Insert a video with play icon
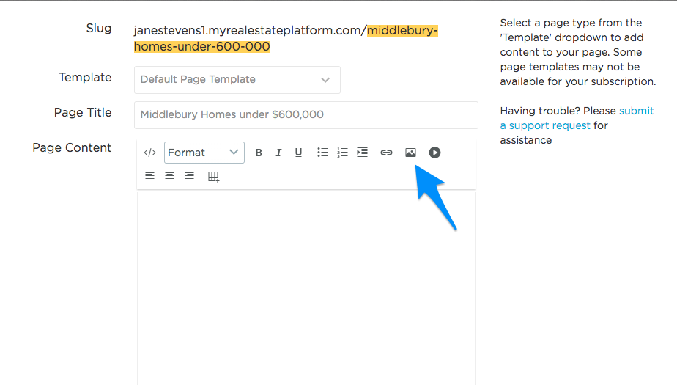 [x=434, y=153]
